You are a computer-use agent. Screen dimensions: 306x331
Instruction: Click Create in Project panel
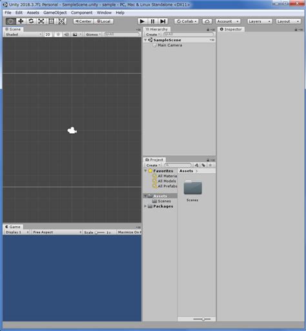(x=153, y=165)
